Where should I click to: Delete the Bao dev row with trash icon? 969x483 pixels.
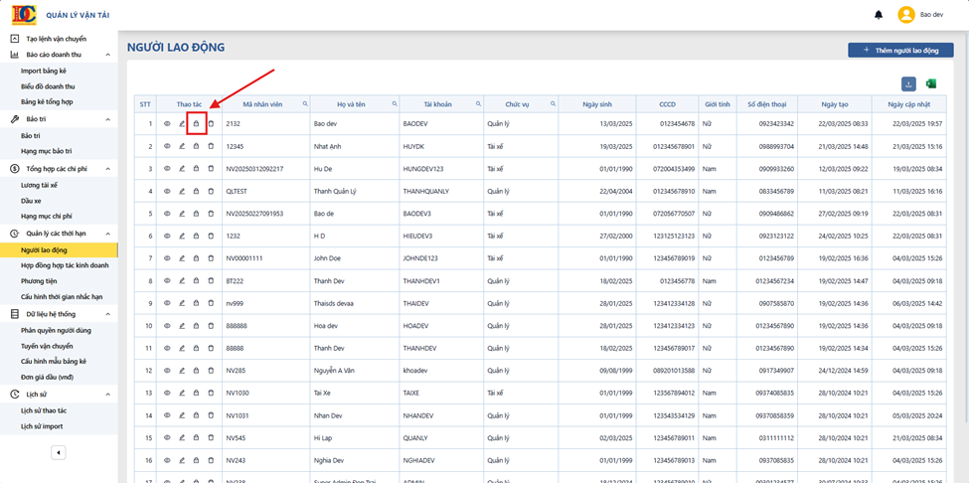211,124
